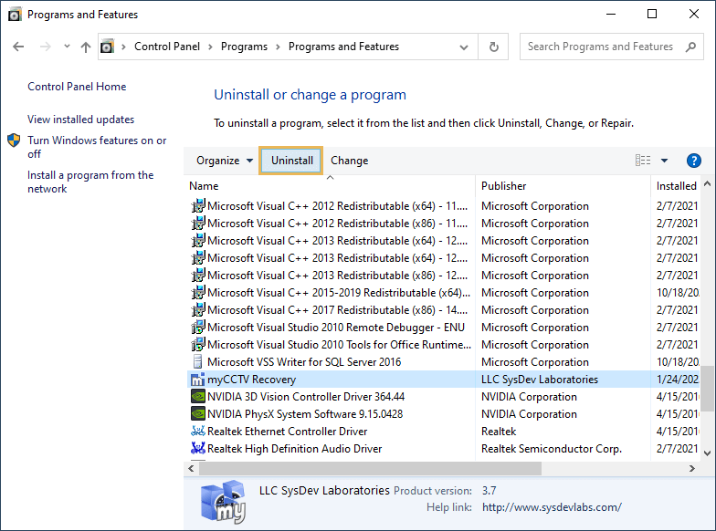Open the help question mark icon
Screen dimensions: 716x531
pyautogui.click(x=694, y=161)
